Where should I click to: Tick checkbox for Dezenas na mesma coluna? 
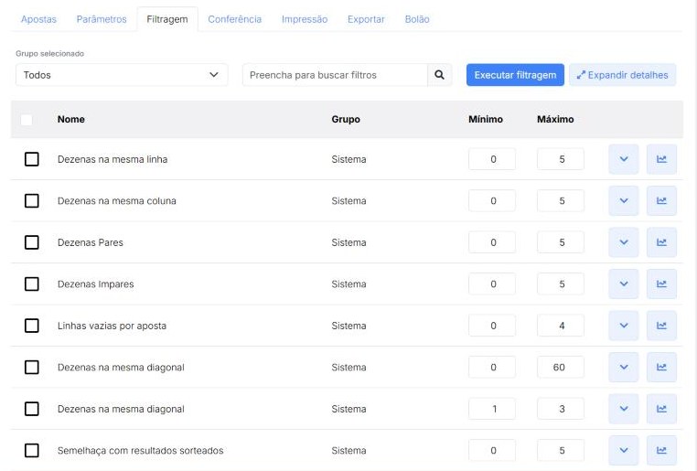(x=32, y=201)
